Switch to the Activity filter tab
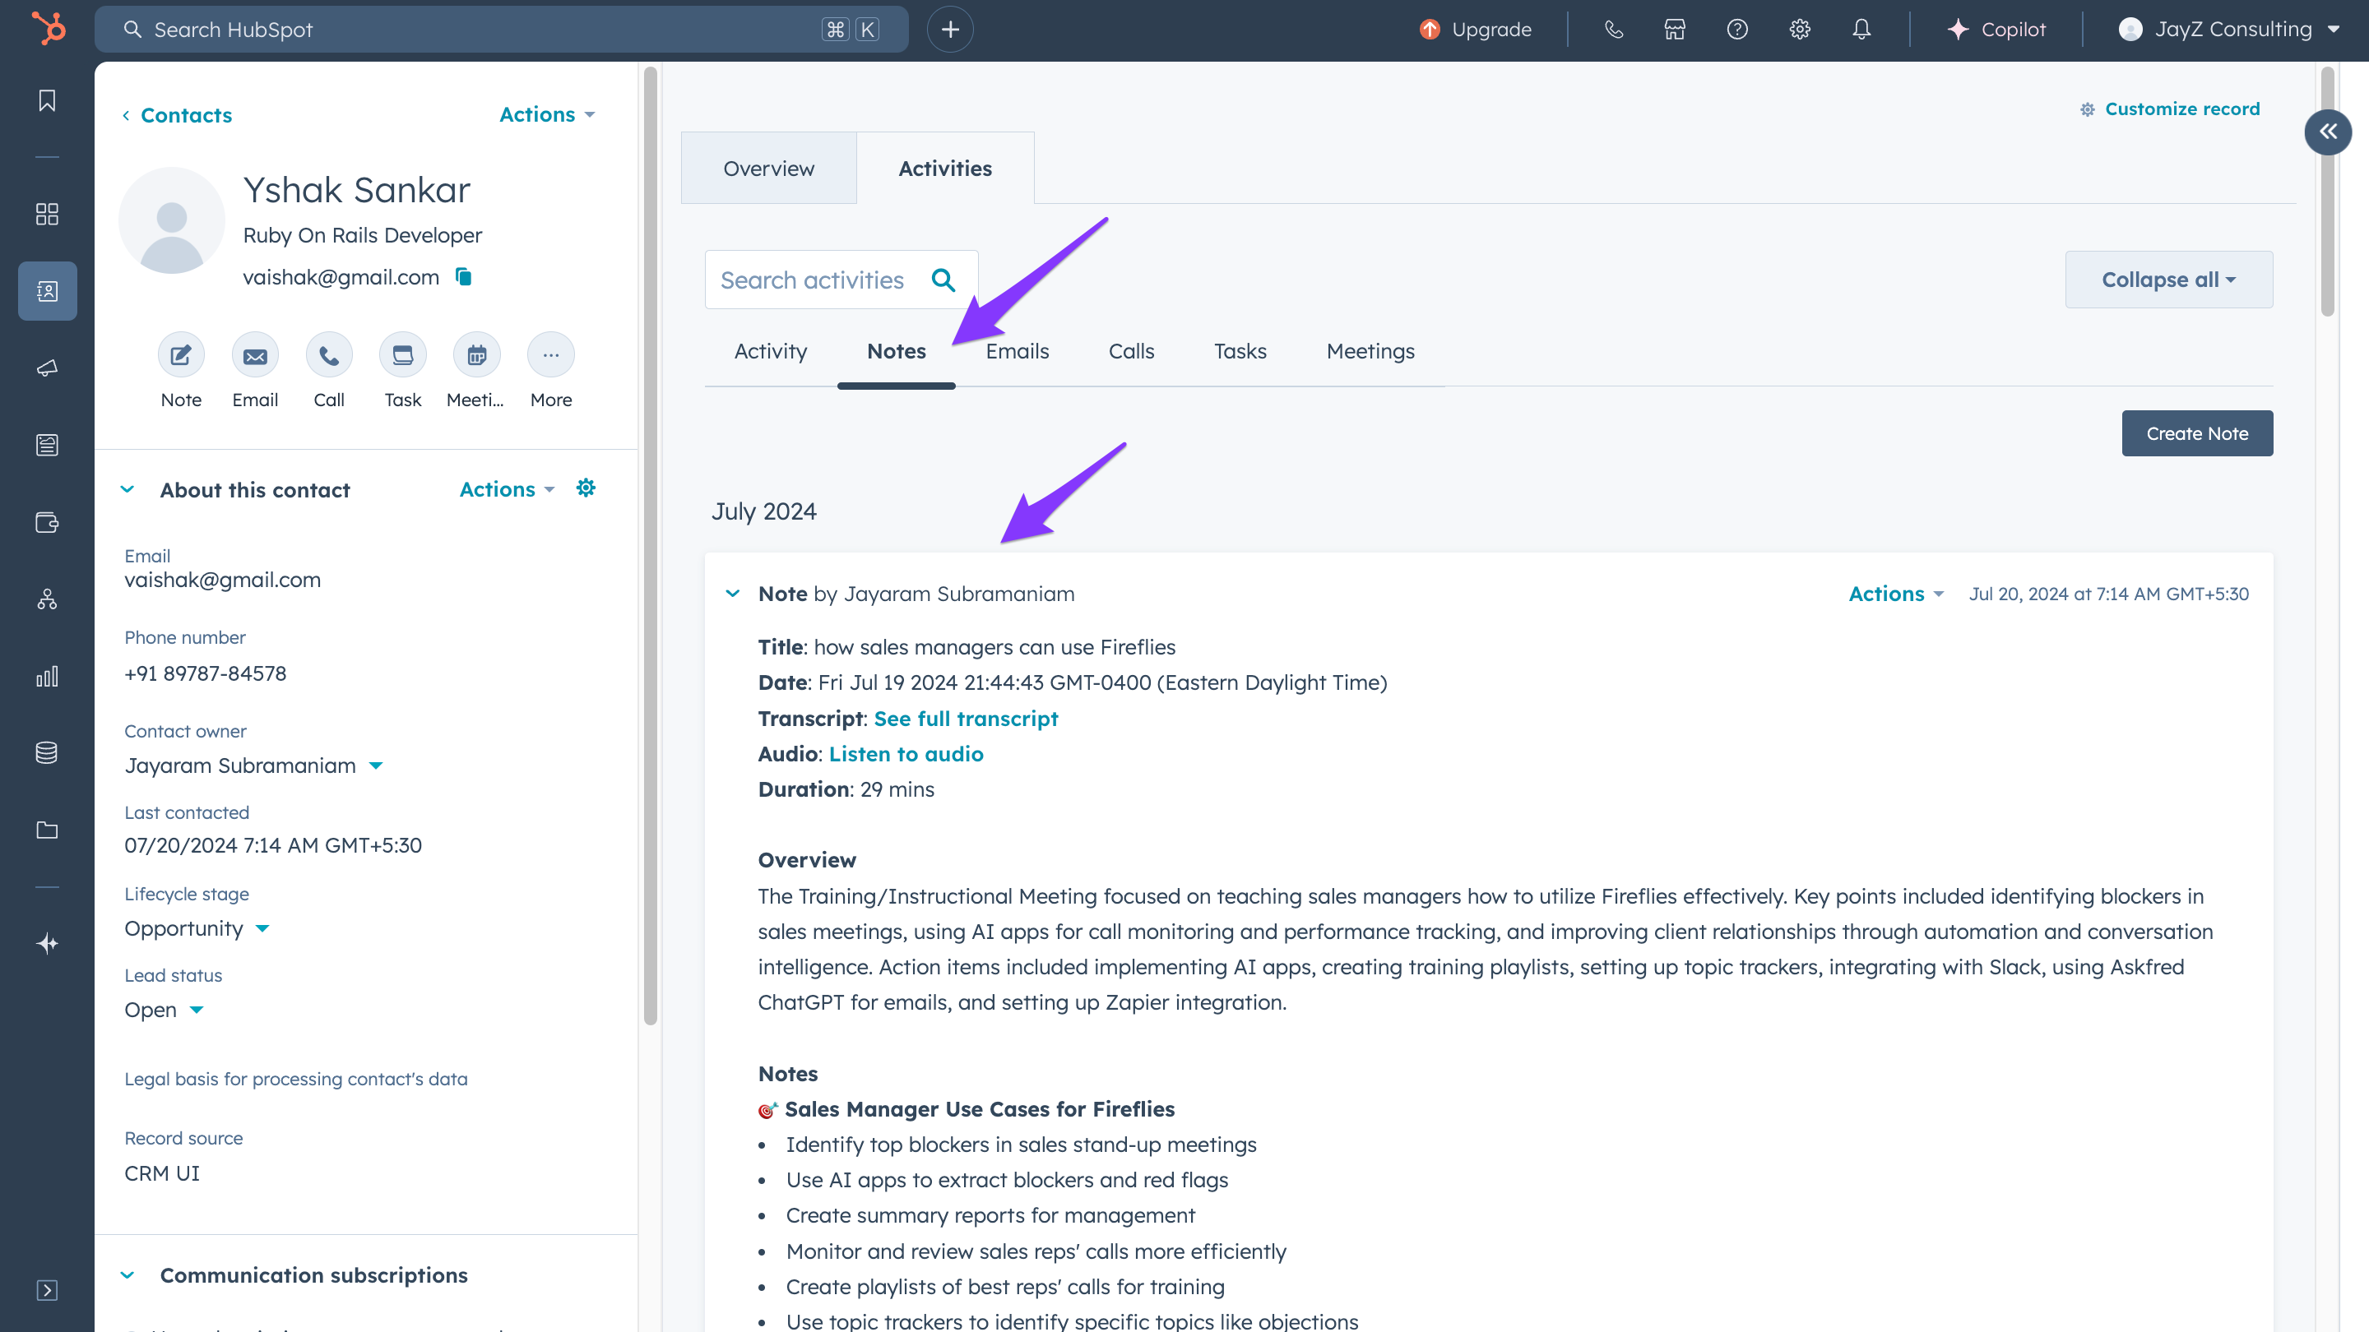Screen dimensions: 2369x1332 (771, 351)
